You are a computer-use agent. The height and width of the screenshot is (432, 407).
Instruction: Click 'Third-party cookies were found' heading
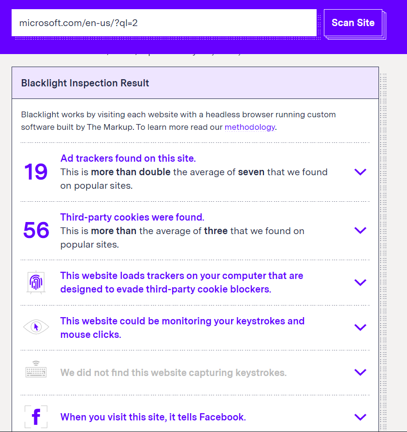pos(132,217)
